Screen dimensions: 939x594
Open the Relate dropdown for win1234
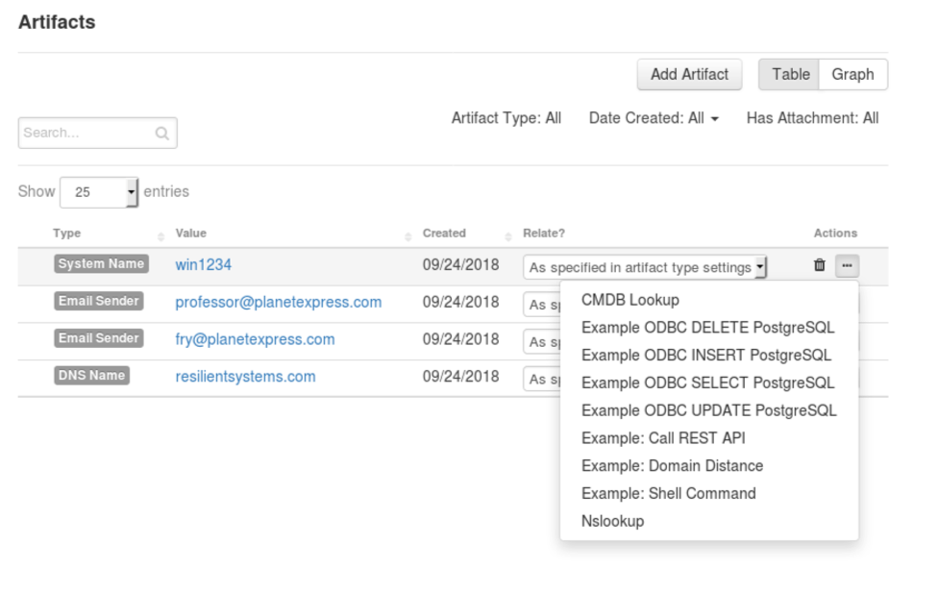(642, 266)
